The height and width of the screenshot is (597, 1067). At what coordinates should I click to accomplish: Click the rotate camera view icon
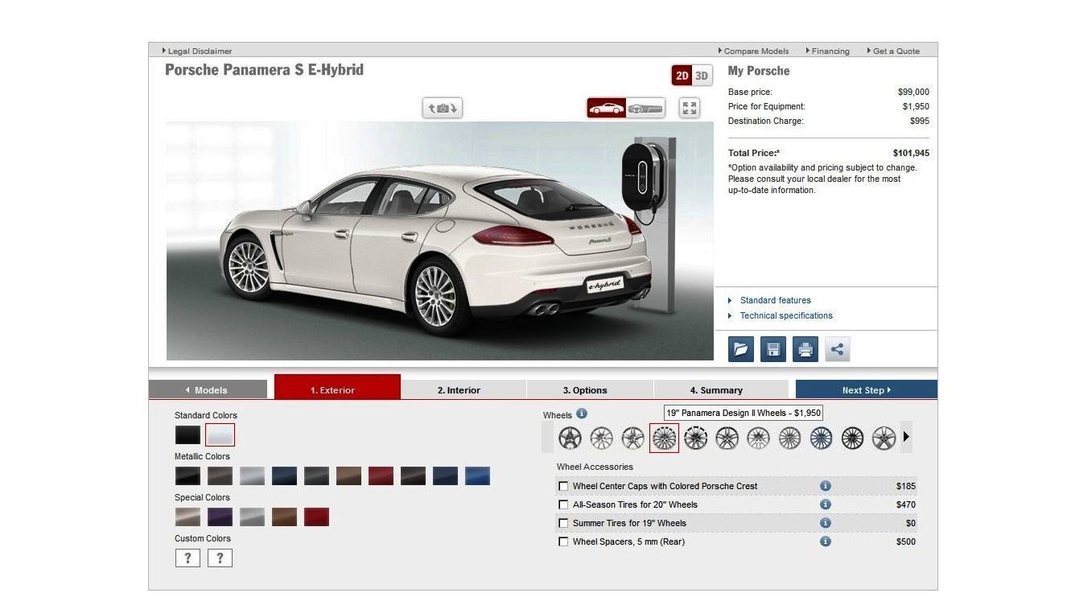pyautogui.click(x=443, y=108)
